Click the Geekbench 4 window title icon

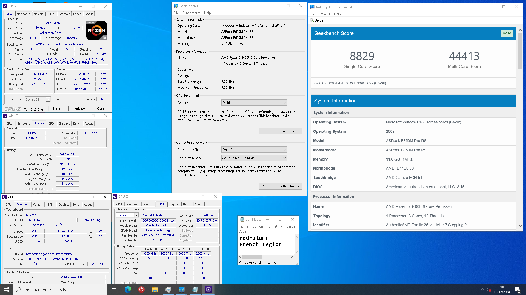pos(176,6)
